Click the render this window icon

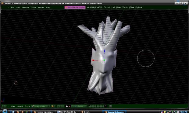[x=110, y=106]
